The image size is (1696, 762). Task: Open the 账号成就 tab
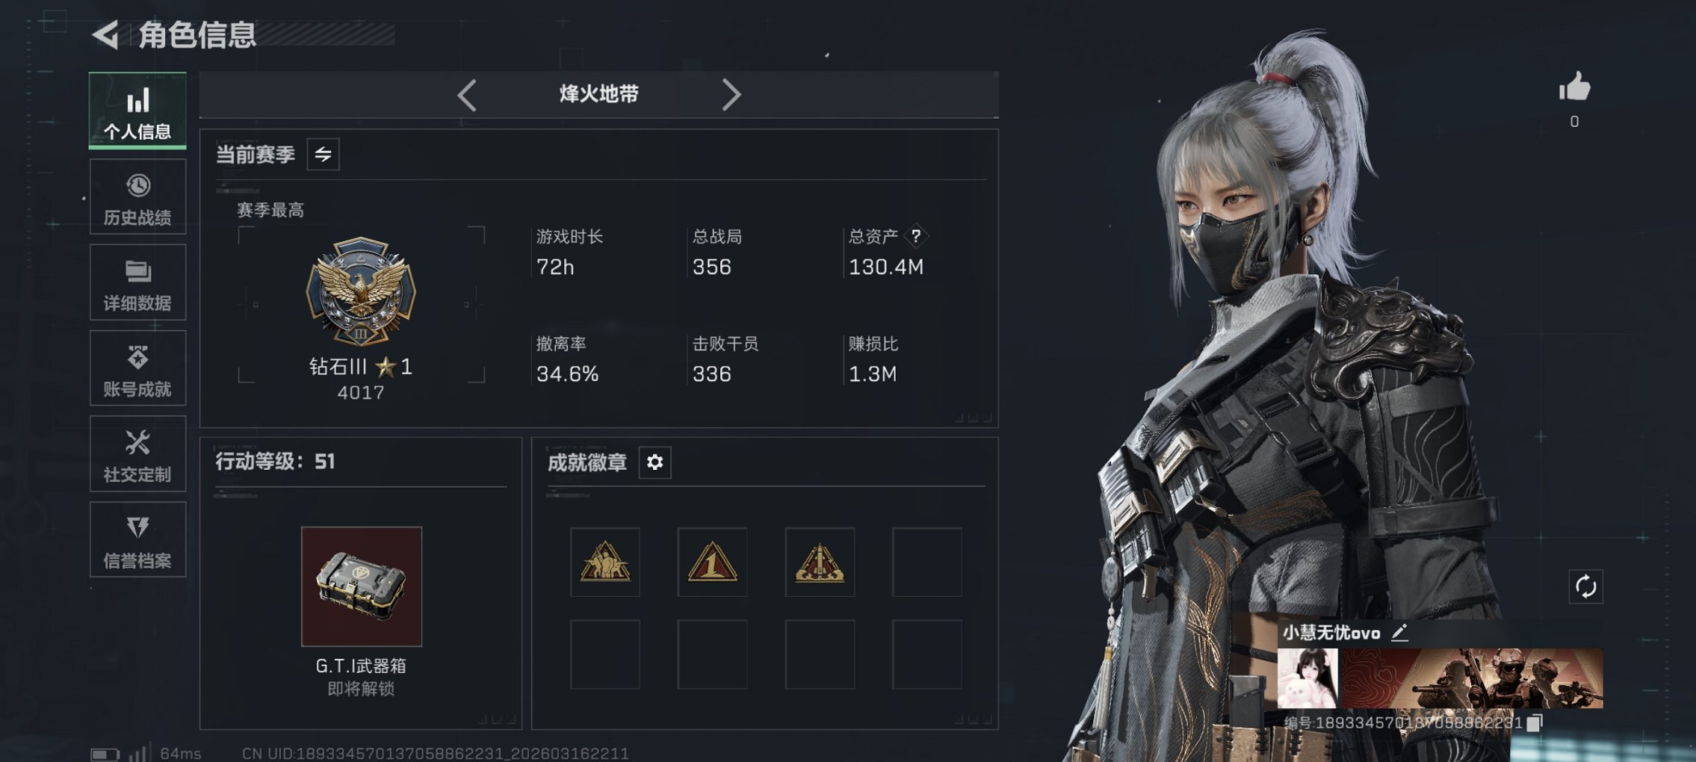click(137, 368)
